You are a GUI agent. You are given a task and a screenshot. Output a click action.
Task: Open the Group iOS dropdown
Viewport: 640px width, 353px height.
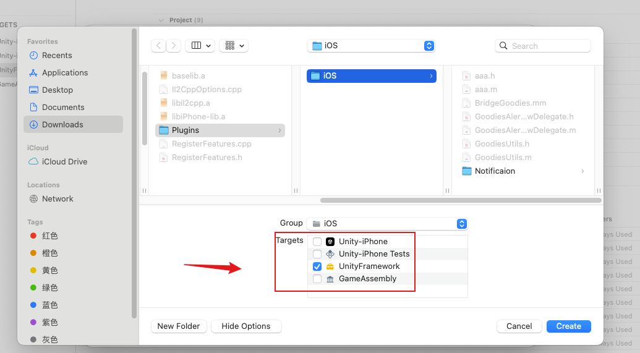click(x=387, y=224)
